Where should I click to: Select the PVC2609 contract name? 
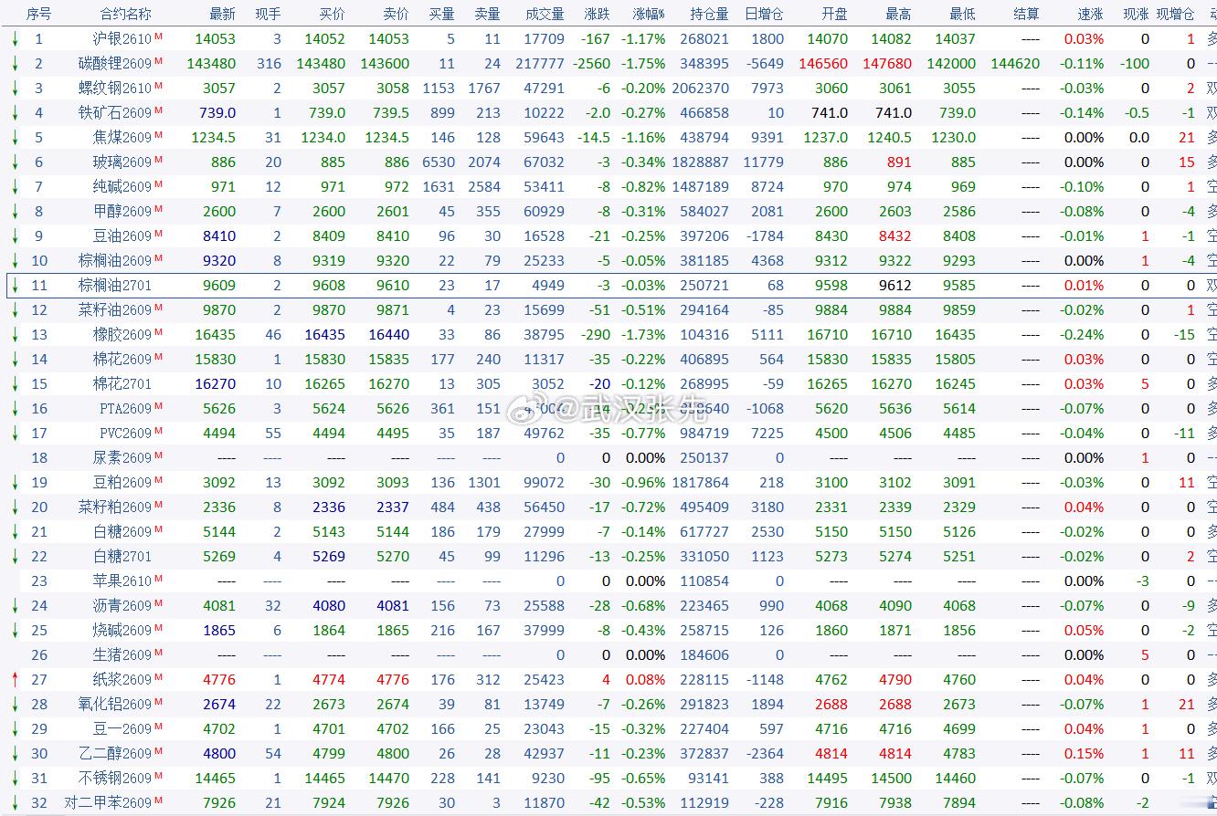click(x=125, y=433)
